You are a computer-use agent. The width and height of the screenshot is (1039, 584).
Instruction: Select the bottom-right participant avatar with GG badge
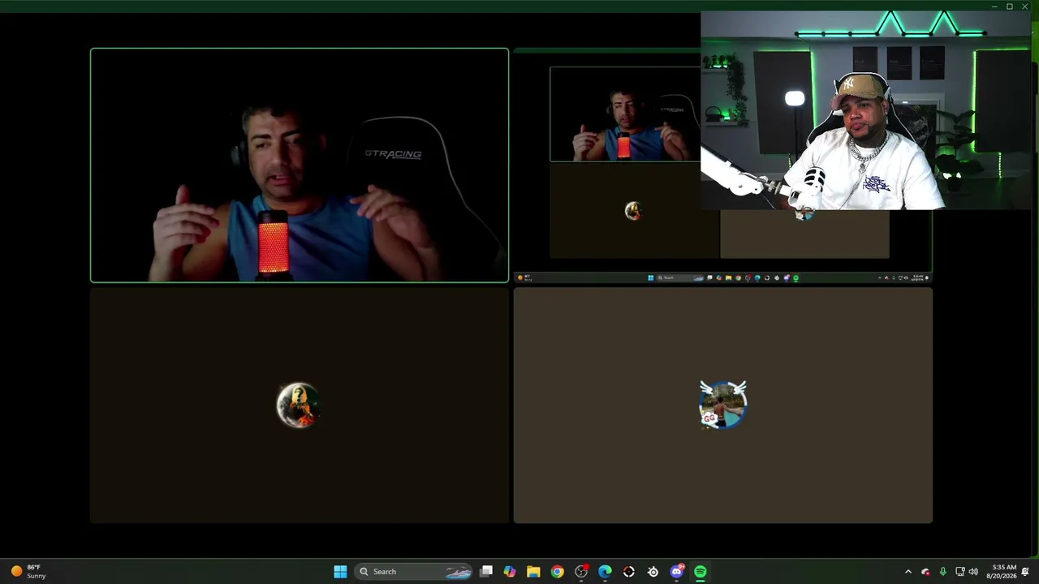point(722,406)
